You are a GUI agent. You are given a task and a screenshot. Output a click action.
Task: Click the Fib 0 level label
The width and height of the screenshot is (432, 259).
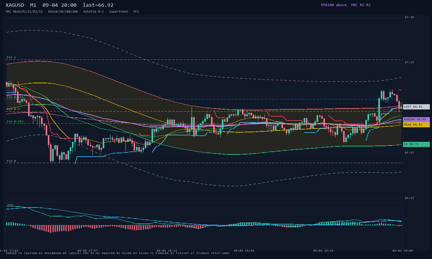coord(11,161)
